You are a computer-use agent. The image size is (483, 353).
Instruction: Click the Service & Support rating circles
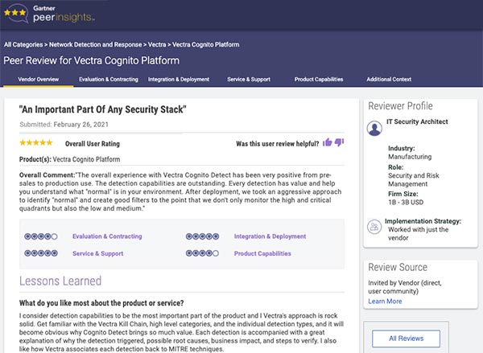[x=41, y=253]
